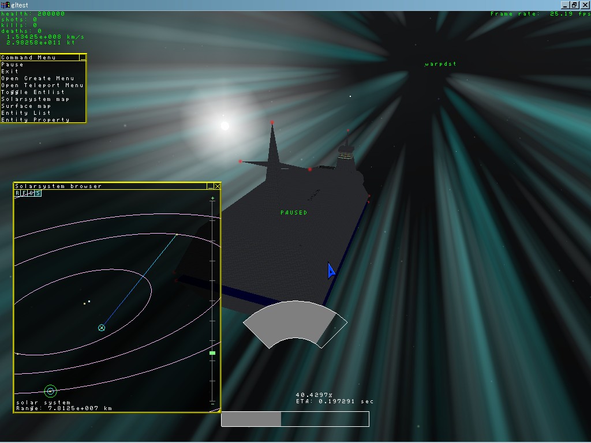The height and width of the screenshot is (443, 591).
Task: Click the cyan crossed-circle ship marker on map
Action: tap(102, 328)
